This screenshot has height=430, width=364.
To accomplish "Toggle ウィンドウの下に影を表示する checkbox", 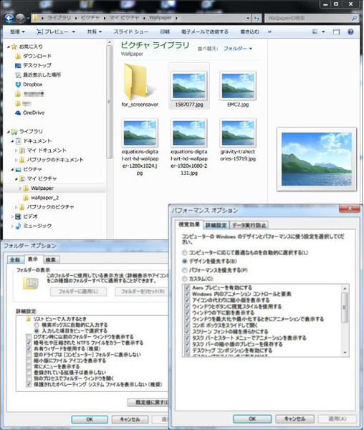I will pos(187,312).
